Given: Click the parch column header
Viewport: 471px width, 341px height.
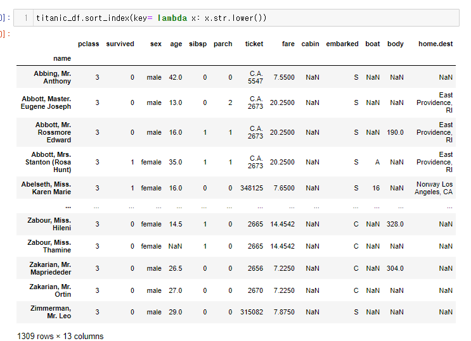Looking at the screenshot, I should point(223,44).
